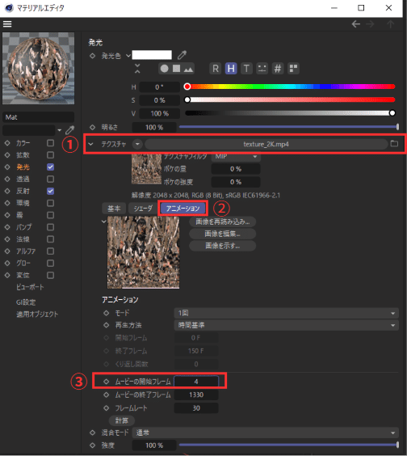Disable the 反射 channel checkbox

pyautogui.click(x=50, y=191)
